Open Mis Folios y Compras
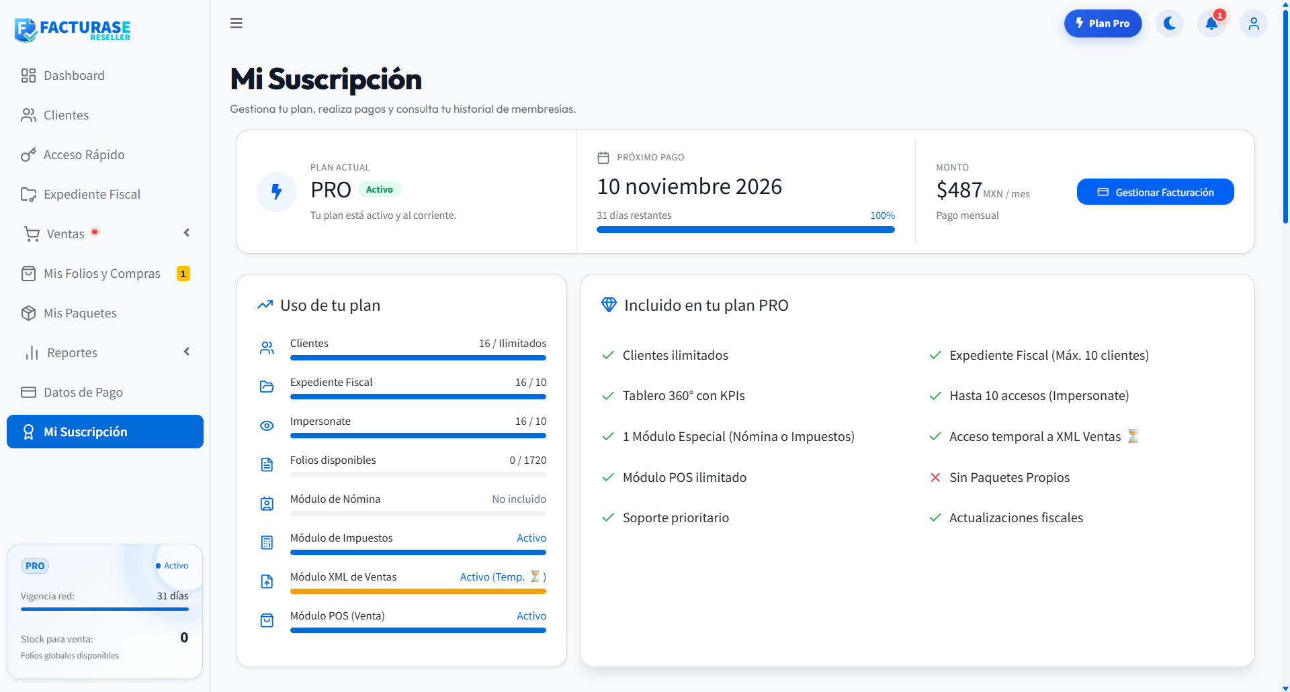Viewport: 1290px width, 692px height. click(x=105, y=273)
